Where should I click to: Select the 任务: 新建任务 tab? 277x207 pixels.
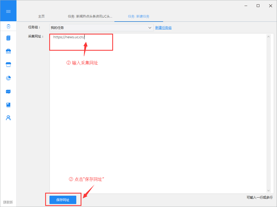(138, 16)
